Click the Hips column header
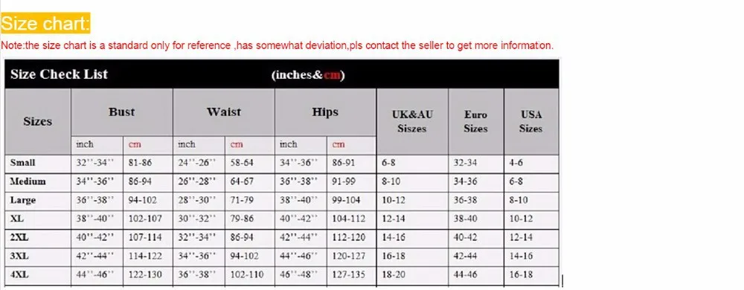 [x=325, y=112]
